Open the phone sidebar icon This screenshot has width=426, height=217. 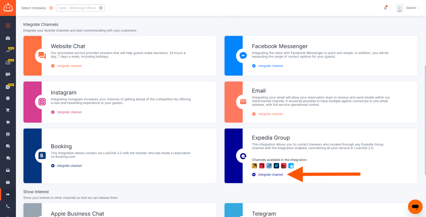(x=8, y=206)
